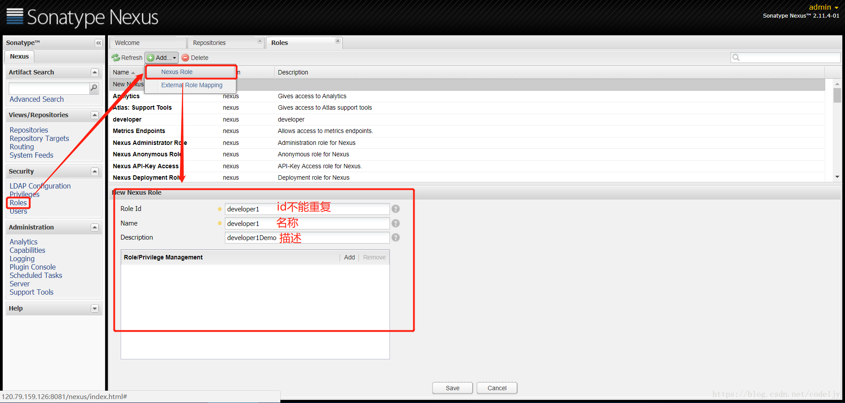Open the Plugin Console link
This screenshot has width=845, height=403.
[33, 267]
